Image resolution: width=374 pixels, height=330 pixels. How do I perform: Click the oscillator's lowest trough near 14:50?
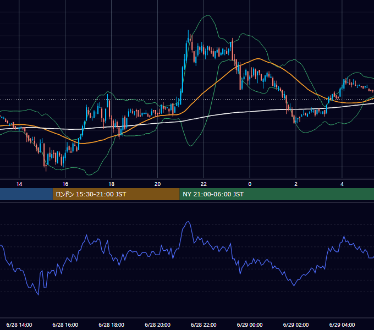[x=38, y=295]
